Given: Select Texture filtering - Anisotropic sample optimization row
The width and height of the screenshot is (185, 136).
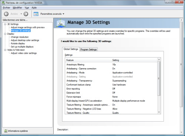Looking at the screenshot, I should (111, 105).
